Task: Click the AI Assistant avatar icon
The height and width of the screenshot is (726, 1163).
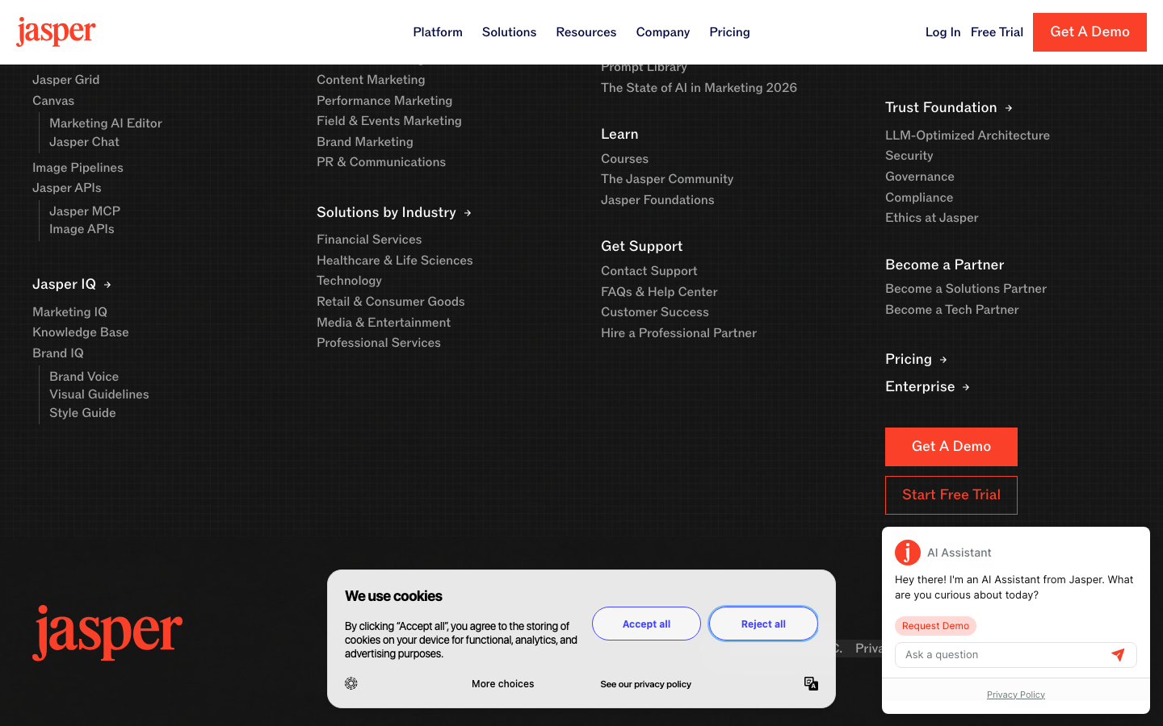Action: (x=908, y=553)
